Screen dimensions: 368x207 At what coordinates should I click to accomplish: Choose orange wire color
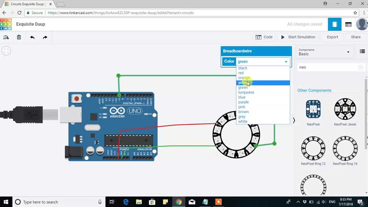tap(263, 78)
